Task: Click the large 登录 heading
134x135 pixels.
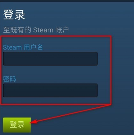Action: click(x=14, y=15)
